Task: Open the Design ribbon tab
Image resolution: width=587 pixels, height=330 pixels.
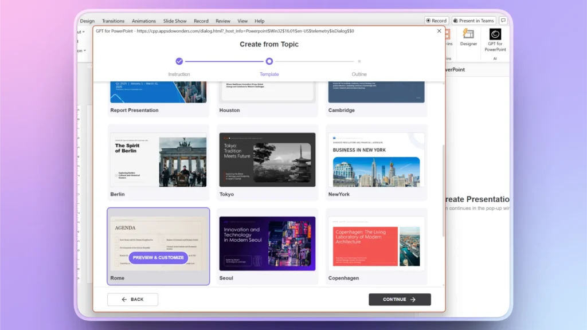Action: (x=87, y=21)
